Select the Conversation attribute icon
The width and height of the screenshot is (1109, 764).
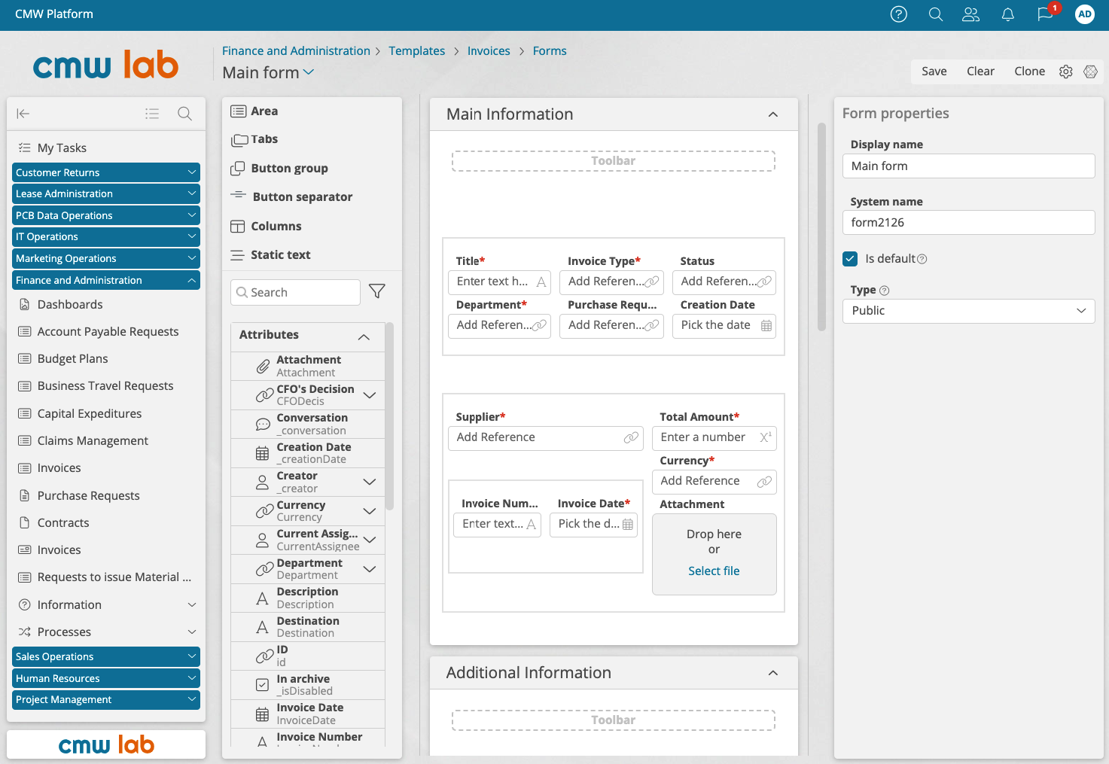263,425
